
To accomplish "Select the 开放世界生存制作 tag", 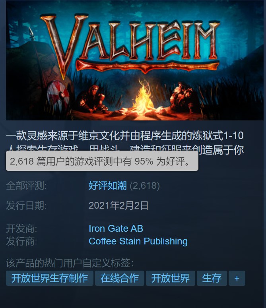I will point(50,278).
